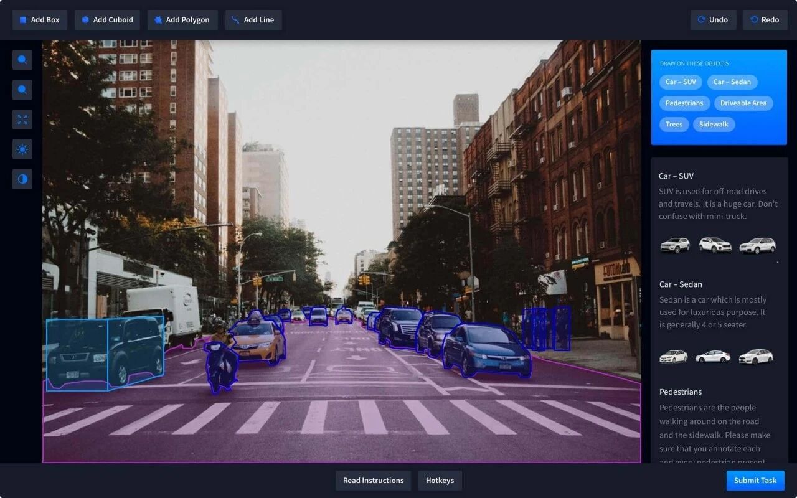This screenshot has width=797, height=498.
Task: Select the polygon around the yellow taxi
Action: pyautogui.click(x=257, y=339)
